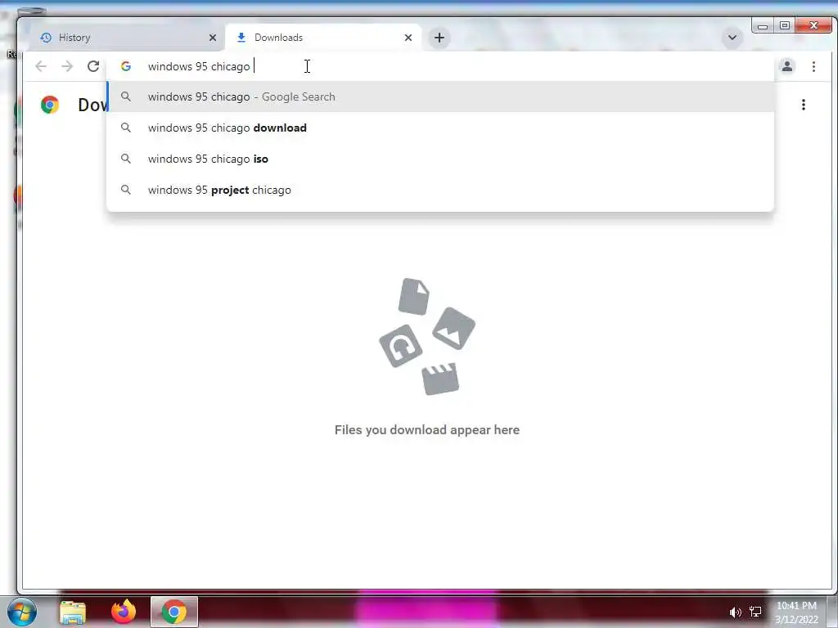Launch Windows Explorer from the taskbar

coord(73,612)
